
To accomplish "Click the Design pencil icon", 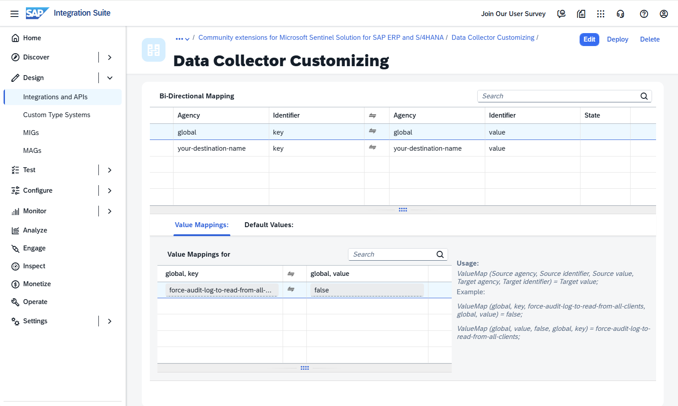I will click(15, 78).
